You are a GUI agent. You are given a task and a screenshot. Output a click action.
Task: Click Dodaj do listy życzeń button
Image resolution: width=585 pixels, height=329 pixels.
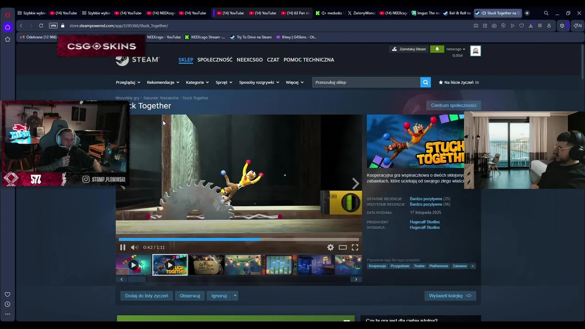tap(147, 296)
